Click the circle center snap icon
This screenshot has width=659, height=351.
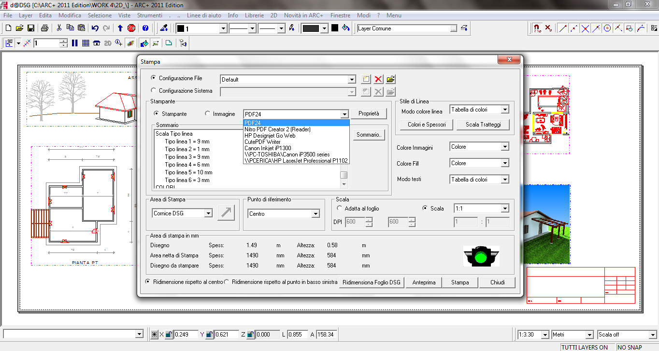pos(607,28)
